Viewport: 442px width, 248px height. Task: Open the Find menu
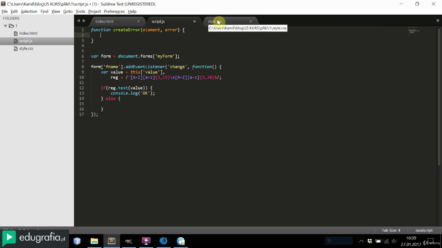tap(44, 12)
